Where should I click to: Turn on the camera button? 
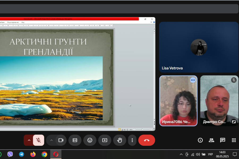tap(61, 140)
